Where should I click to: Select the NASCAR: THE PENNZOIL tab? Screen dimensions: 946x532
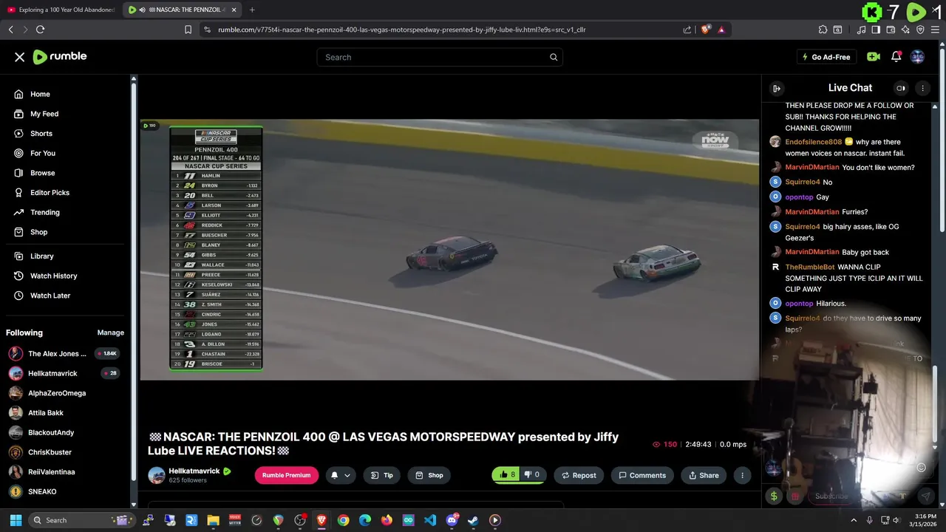point(182,10)
